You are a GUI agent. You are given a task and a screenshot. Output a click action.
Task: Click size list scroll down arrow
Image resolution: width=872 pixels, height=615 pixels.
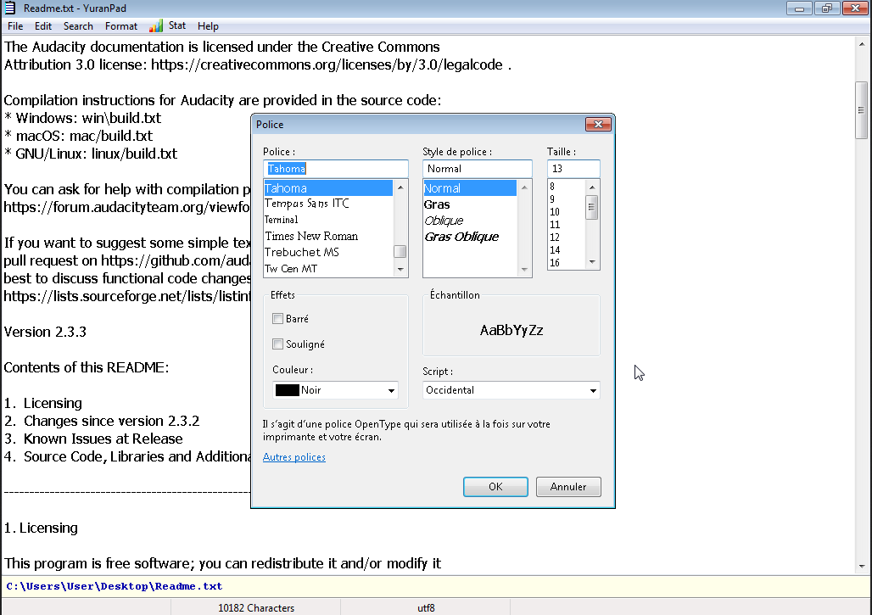(592, 262)
